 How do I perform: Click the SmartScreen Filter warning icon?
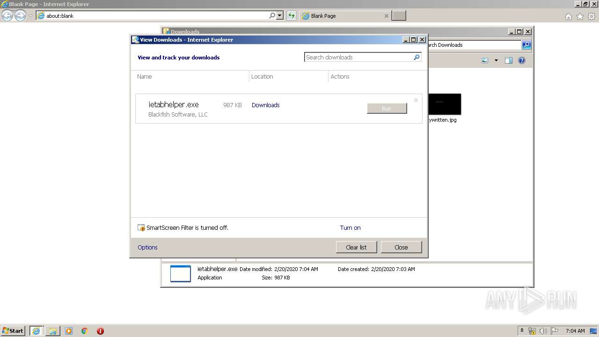pyautogui.click(x=141, y=228)
